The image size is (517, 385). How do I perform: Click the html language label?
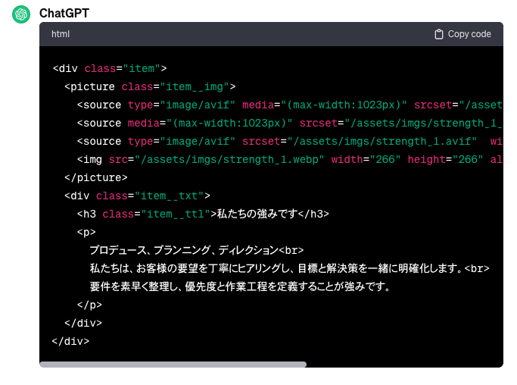(61, 34)
